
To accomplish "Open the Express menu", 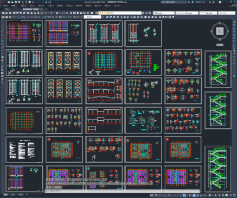I will [117, 5].
